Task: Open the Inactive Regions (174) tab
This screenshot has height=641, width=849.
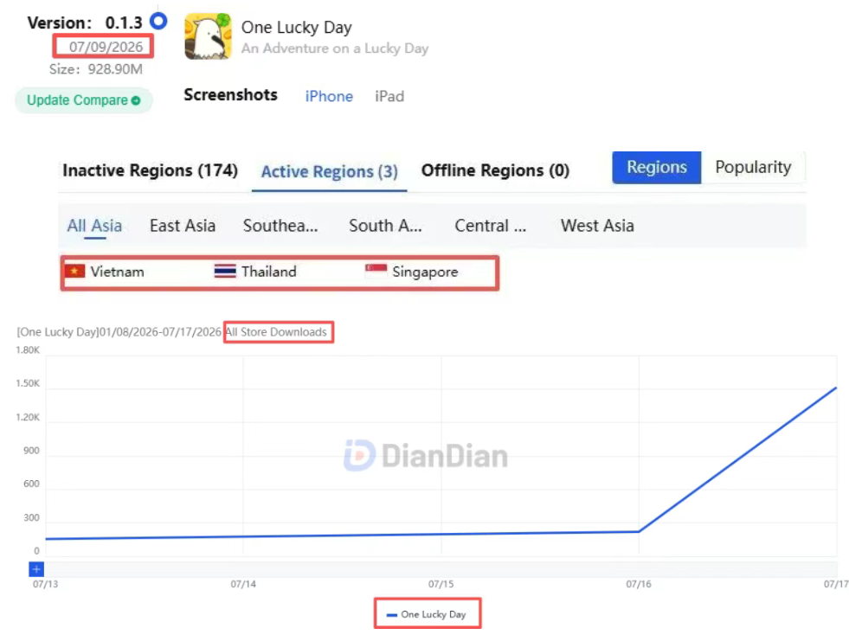Action: coord(150,170)
